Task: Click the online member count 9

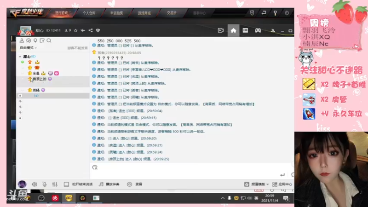Action: (x=68, y=30)
